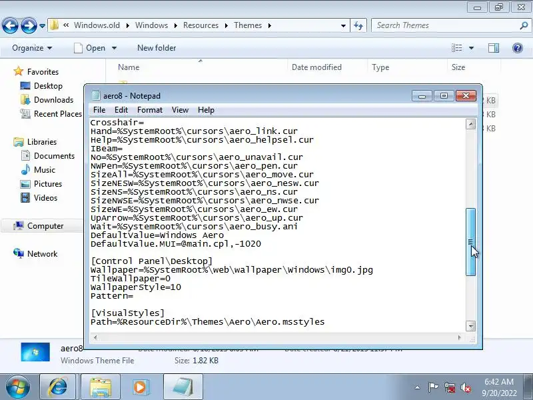Sort by Date modified column
The image size is (533, 400).
316,67
